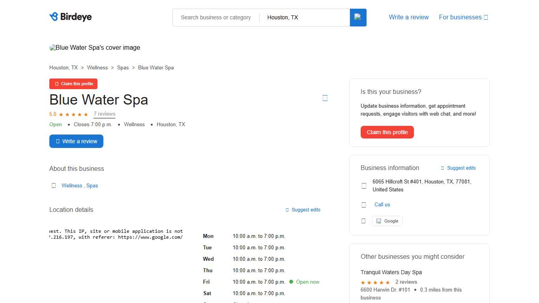Viewport: 539px width, 303px height.
Task: Click the search button in the header
Action: (358, 17)
